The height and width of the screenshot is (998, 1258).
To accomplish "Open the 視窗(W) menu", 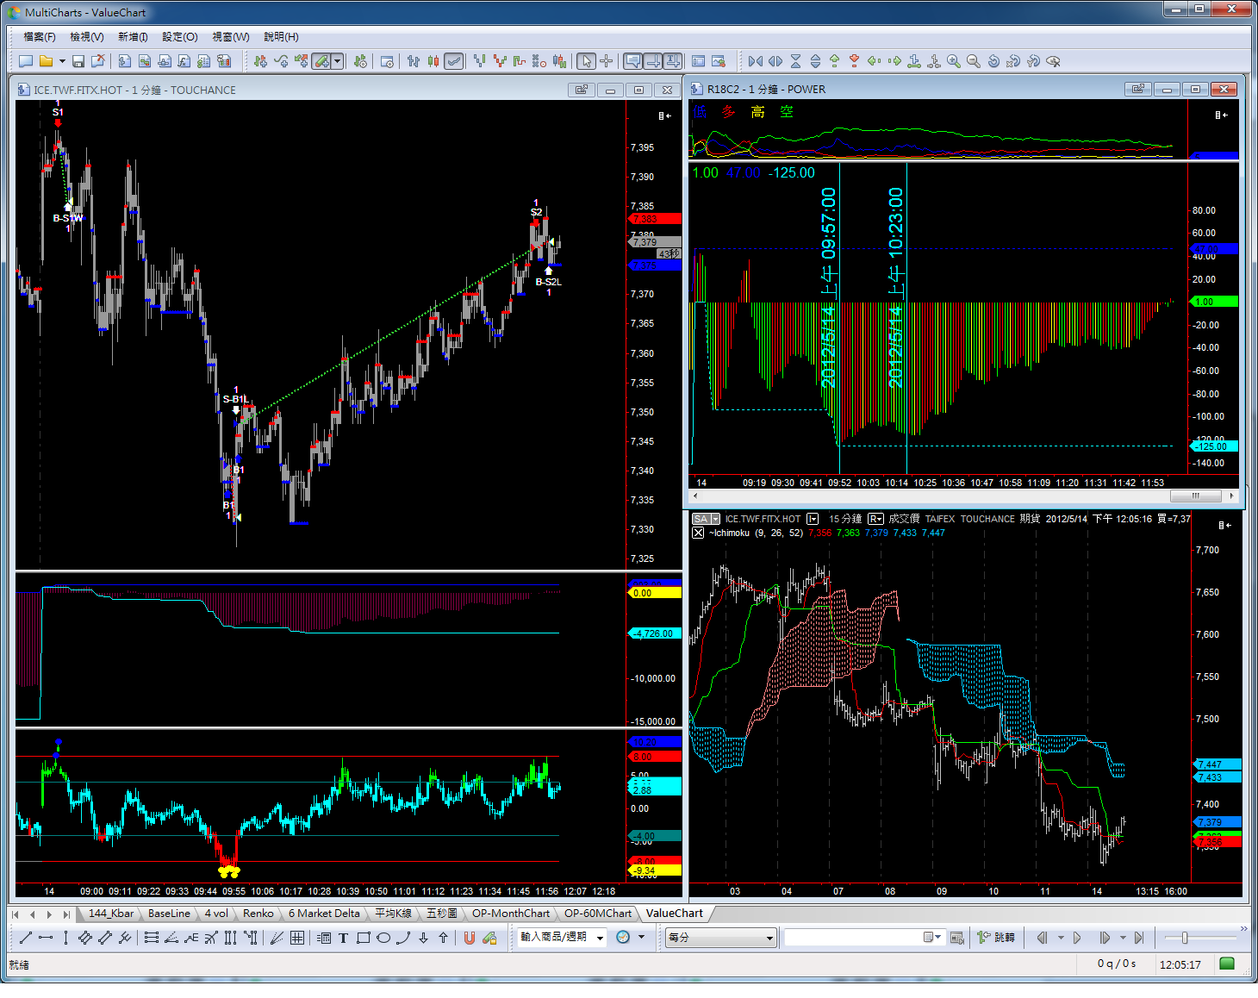I will (x=231, y=37).
